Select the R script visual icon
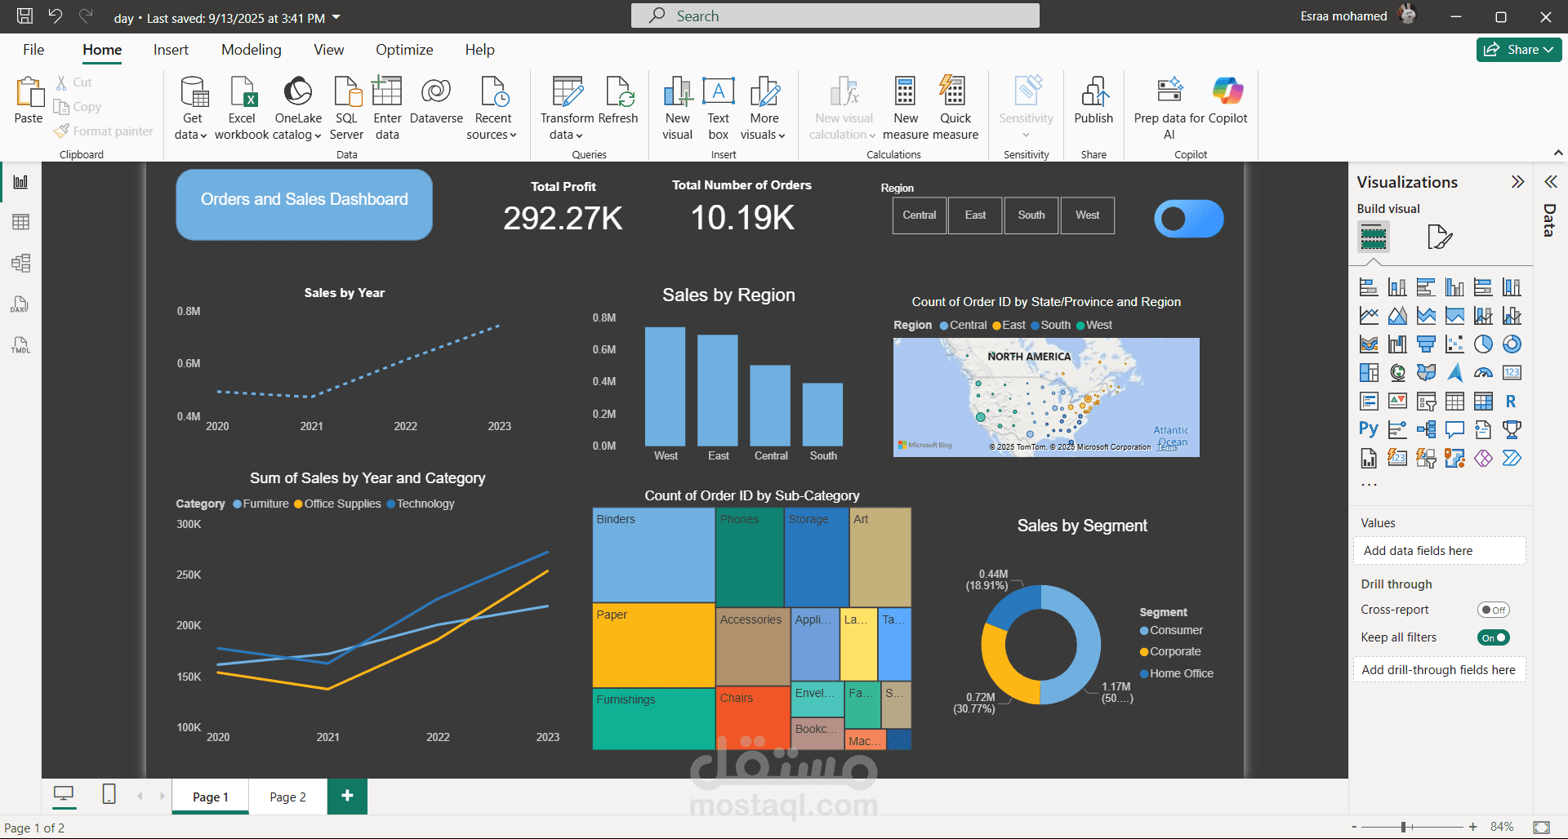1568x839 pixels. (1512, 402)
